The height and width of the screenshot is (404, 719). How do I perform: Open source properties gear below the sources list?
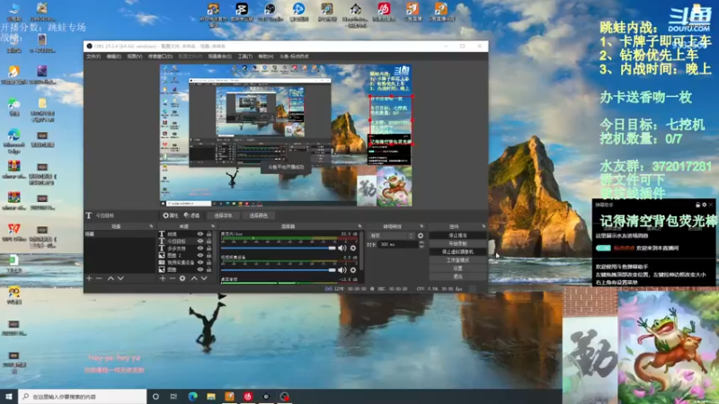click(x=182, y=278)
